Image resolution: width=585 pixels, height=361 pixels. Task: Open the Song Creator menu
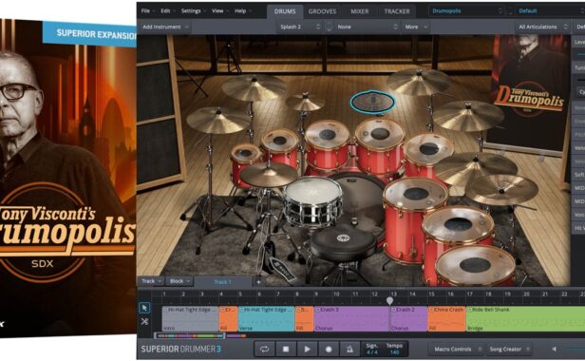click(x=510, y=349)
